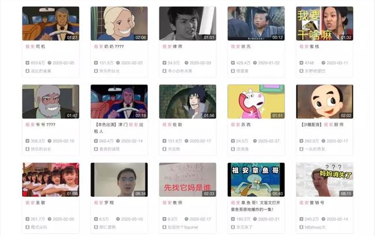Image resolution: width=375 pixels, height=236 pixels.
Task: Open the 津门祖安出租人 video title
Action: click(119, 128)
